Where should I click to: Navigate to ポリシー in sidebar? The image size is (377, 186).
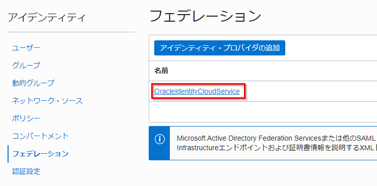(x=26, y=118)
